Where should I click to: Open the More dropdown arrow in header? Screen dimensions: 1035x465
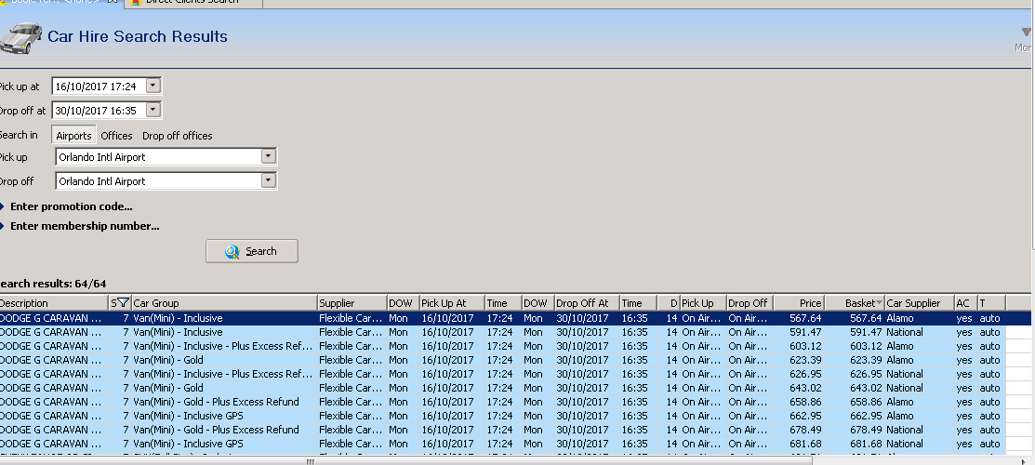[x=1026, y=32]
